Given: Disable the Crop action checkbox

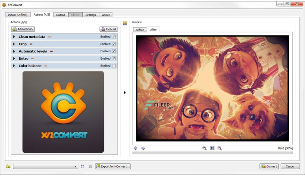Looking at the screenshot, I should click(114, 44).
